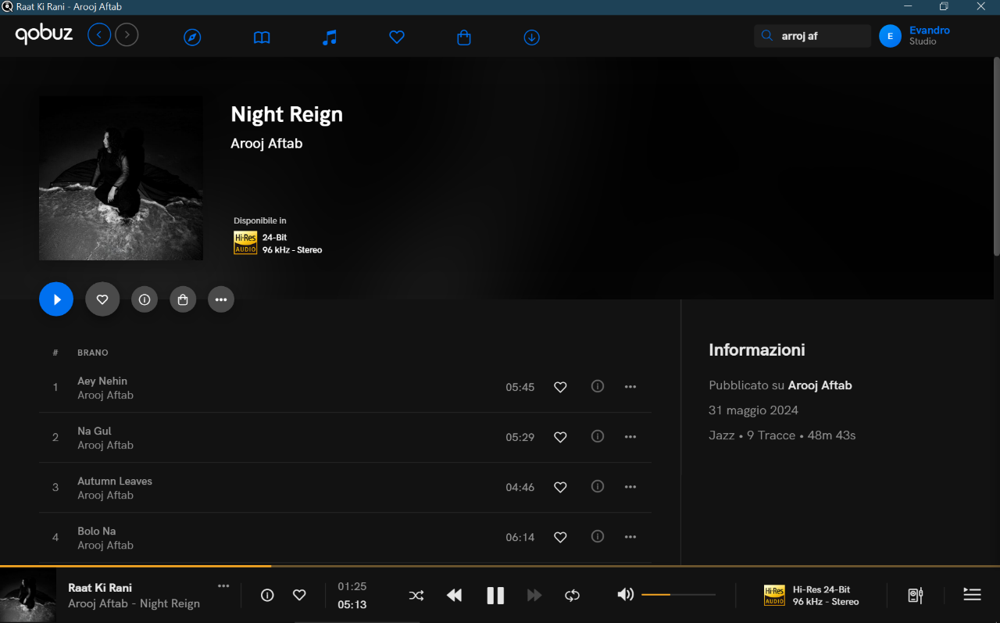Open the Store shopping bag in top navigation

click(464, 38)
